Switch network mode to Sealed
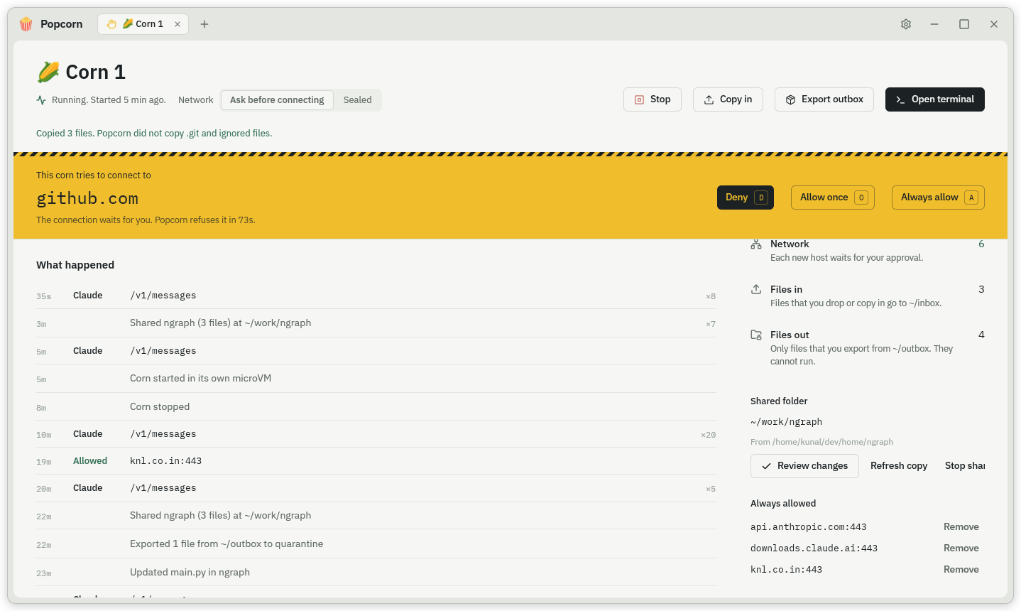Image resolution: width=1021 pixels, height=611 pixels. pyautogui.click(x=357, y=100)
